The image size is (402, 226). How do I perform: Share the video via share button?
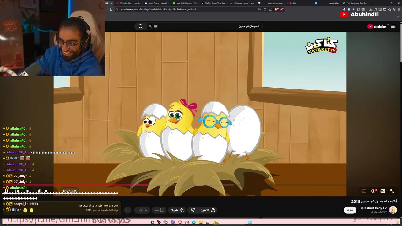pos(177,210)
